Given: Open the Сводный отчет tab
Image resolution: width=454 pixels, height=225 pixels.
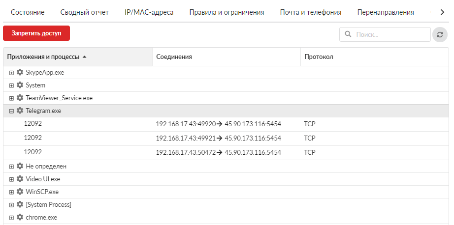Looking at the screenshot, I should point(85,12).
